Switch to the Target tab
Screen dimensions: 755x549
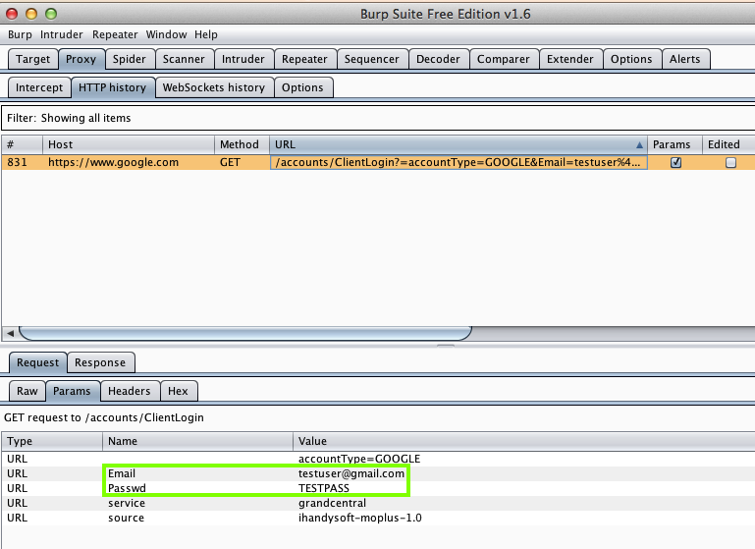[32, 59]
